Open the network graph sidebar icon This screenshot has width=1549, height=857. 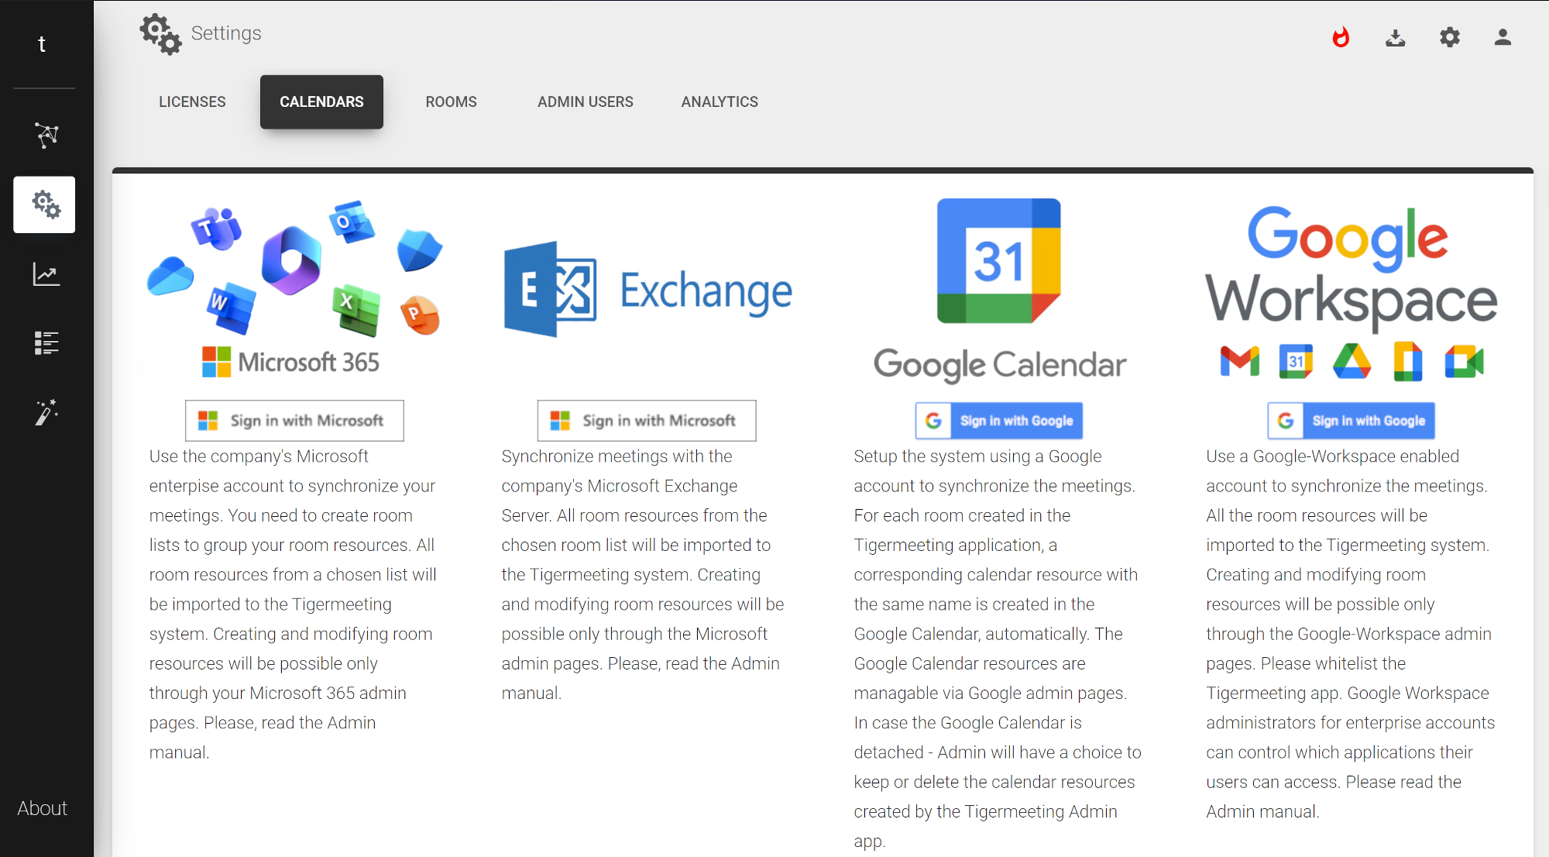pos(46,135)
